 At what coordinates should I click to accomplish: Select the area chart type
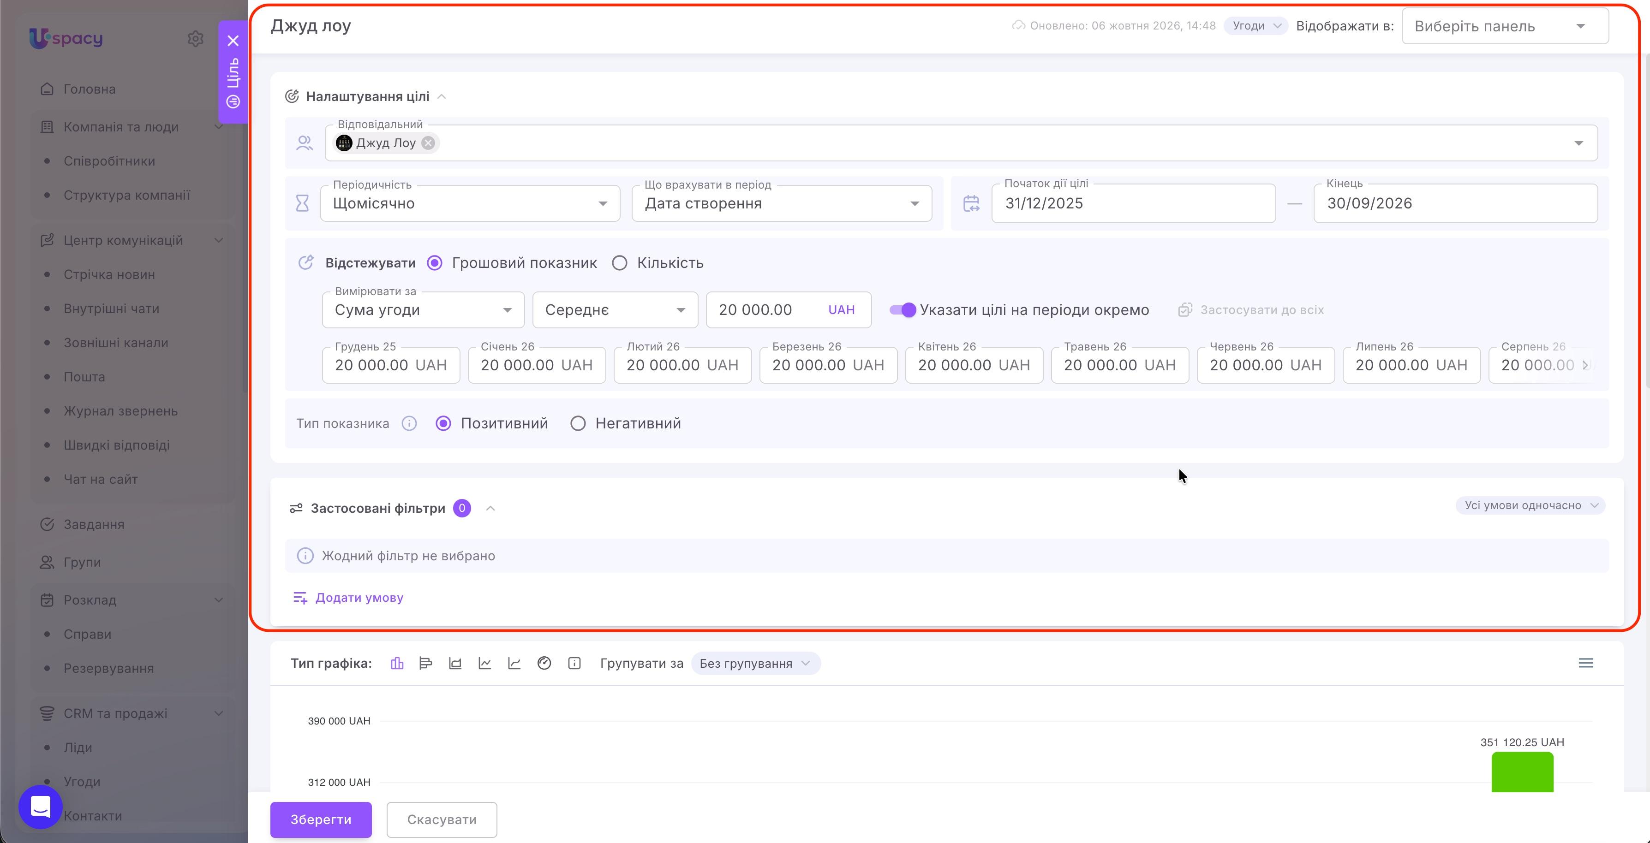click(455, 663)
